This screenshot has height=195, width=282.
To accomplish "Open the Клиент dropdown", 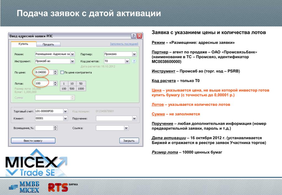I will coord(65,118).
